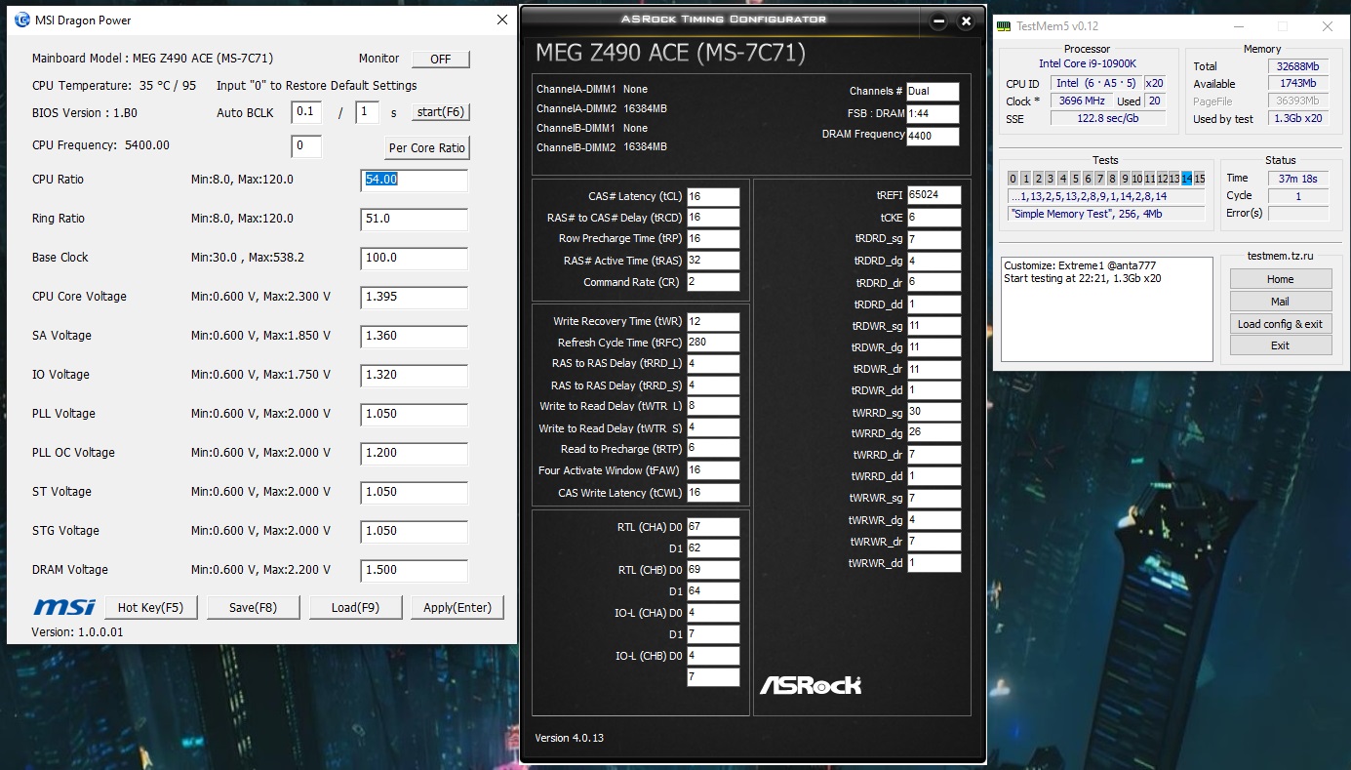The width and height of the screenshot is (1351, 770).
Task: Click the Exit button in TestMem5
Action: [1280, 345]
